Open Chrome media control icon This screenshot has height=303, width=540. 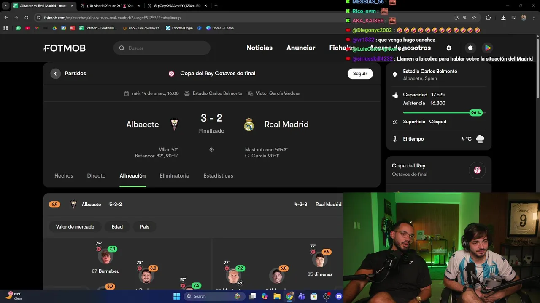pyautogui.click(x=513, y=18)
